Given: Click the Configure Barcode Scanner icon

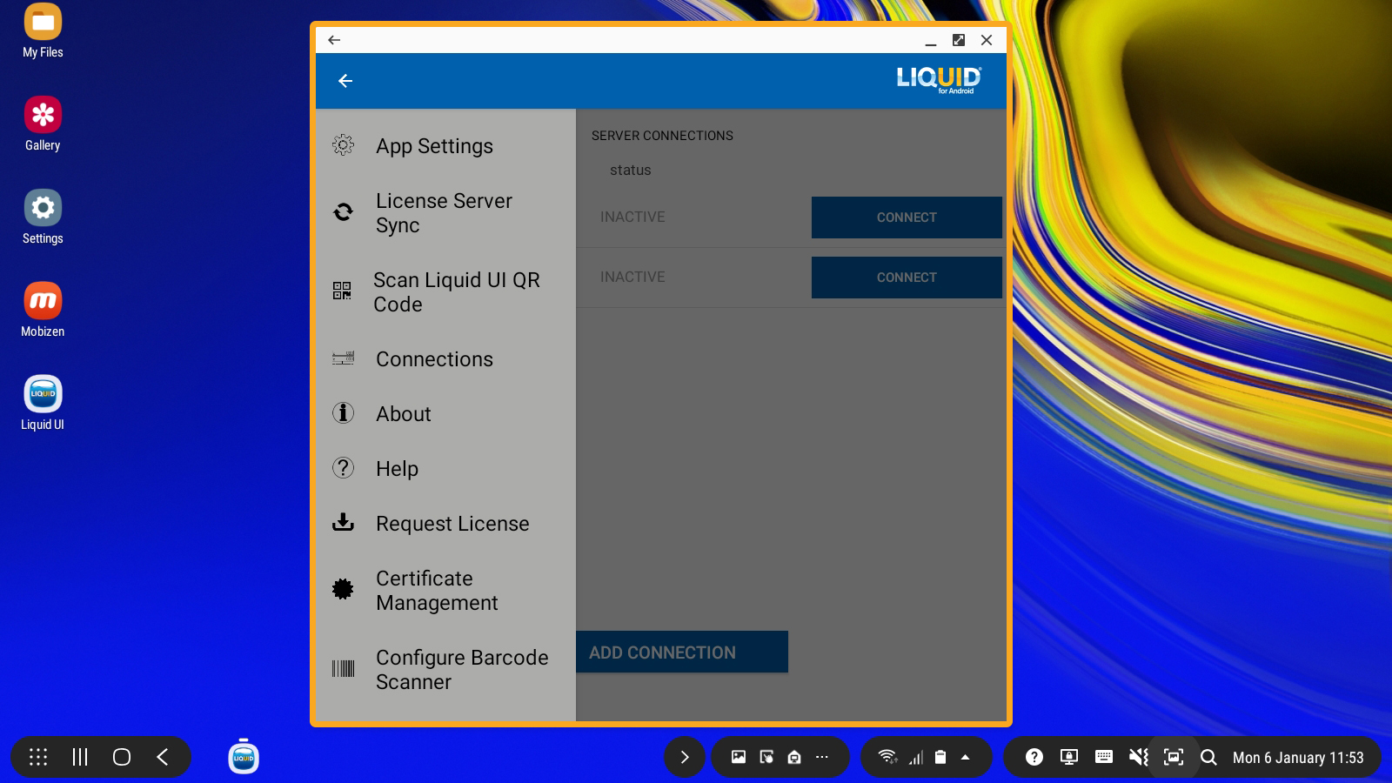Looking at the screenshot, I should (344, 669).
